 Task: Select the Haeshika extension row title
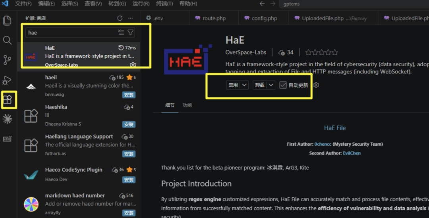tap(56, 107)
